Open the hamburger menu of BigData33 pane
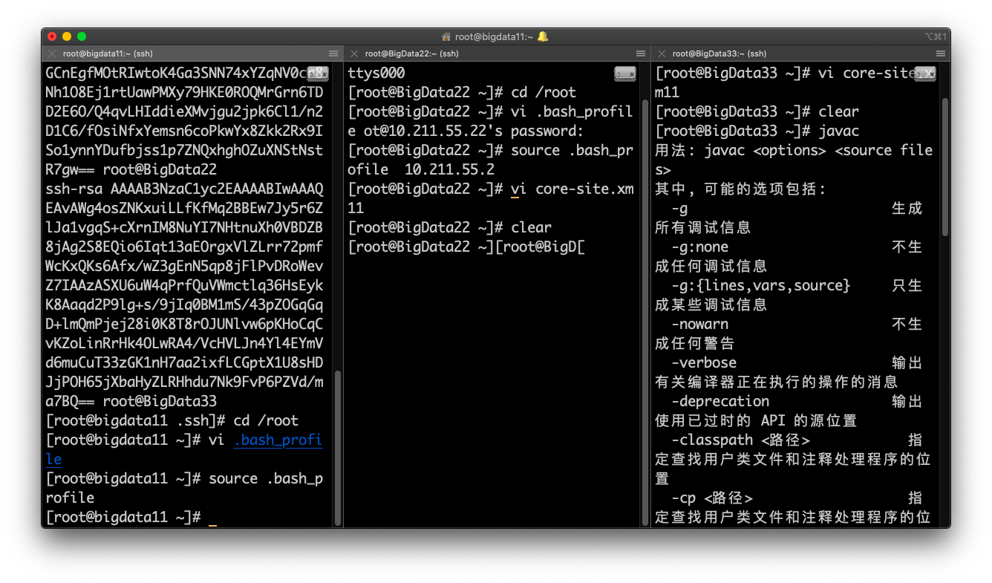This screenshot has height=583, width=992. (941, 53)
